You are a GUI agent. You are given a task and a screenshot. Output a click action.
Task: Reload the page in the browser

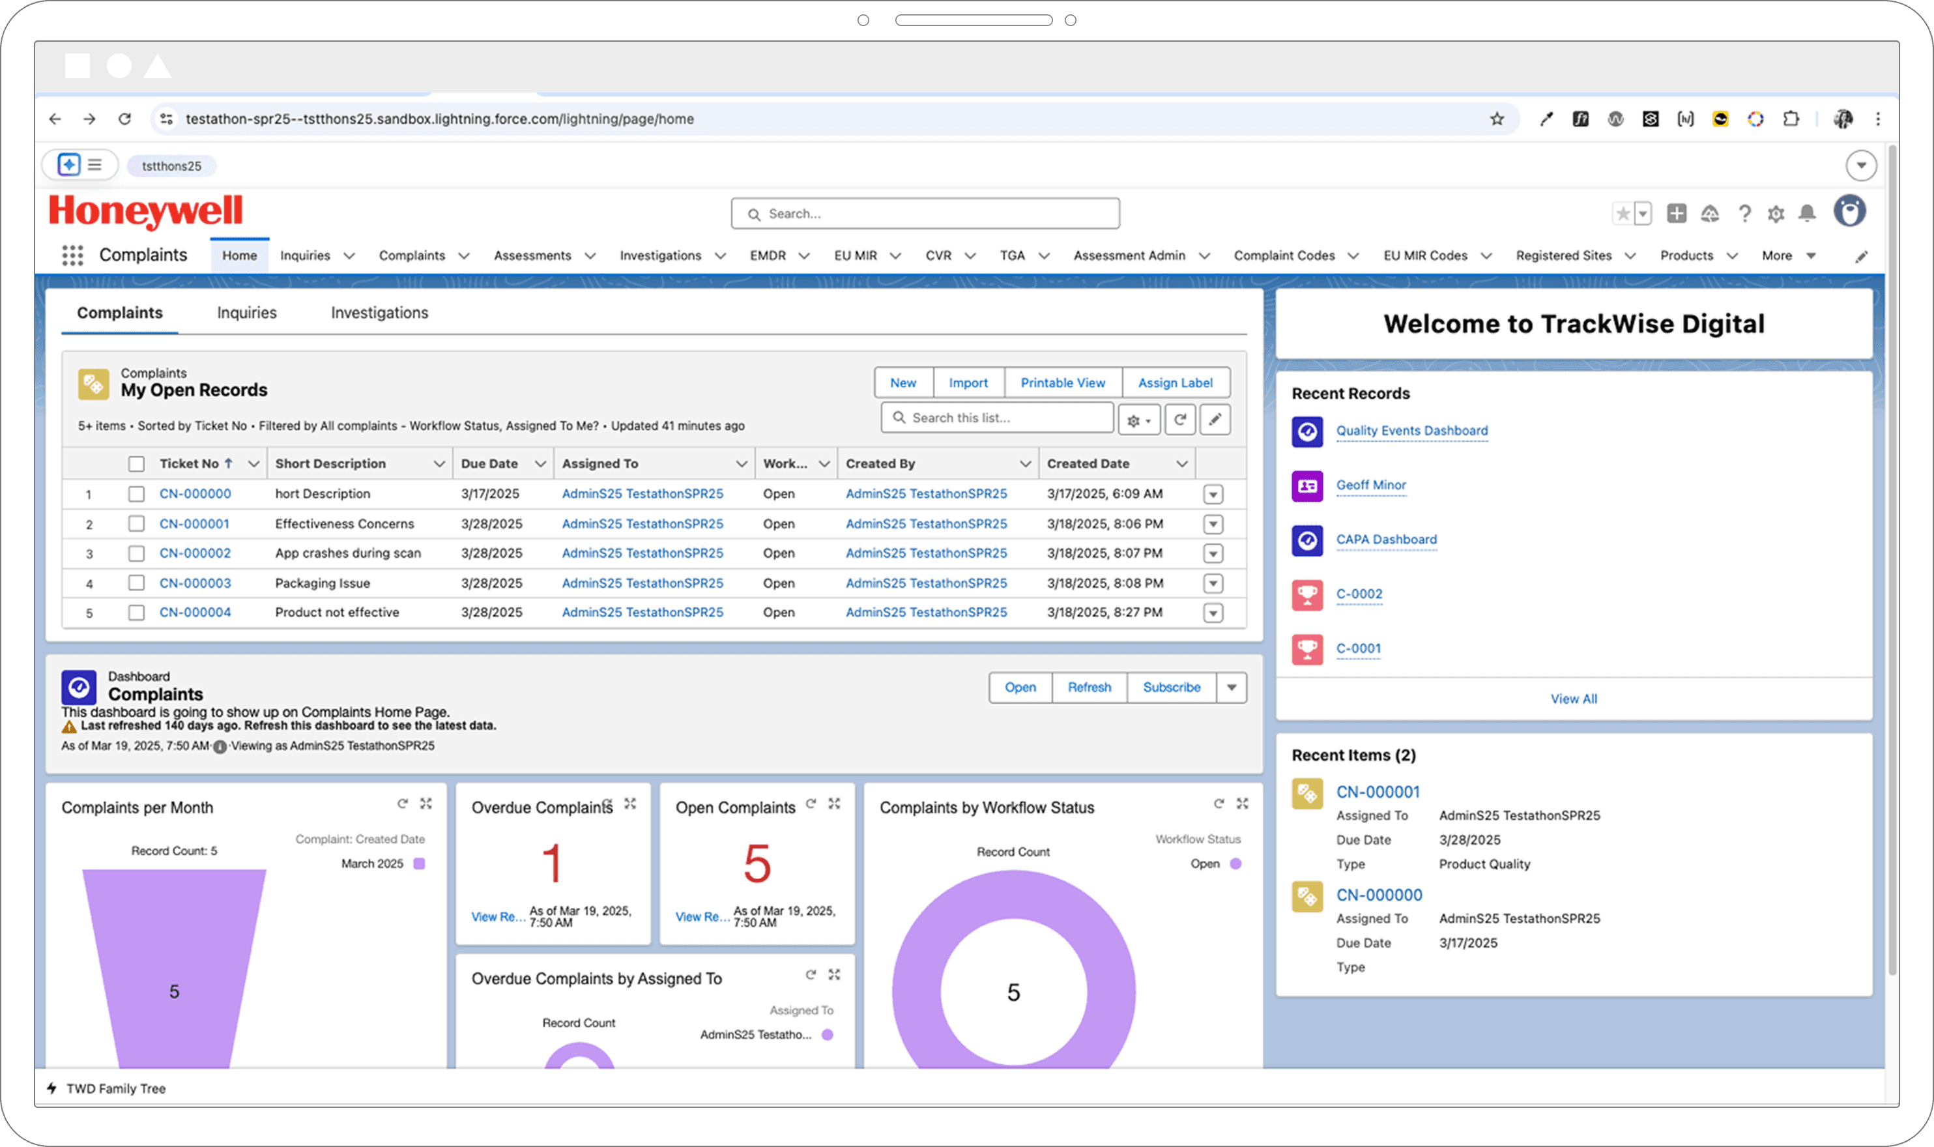124,119
